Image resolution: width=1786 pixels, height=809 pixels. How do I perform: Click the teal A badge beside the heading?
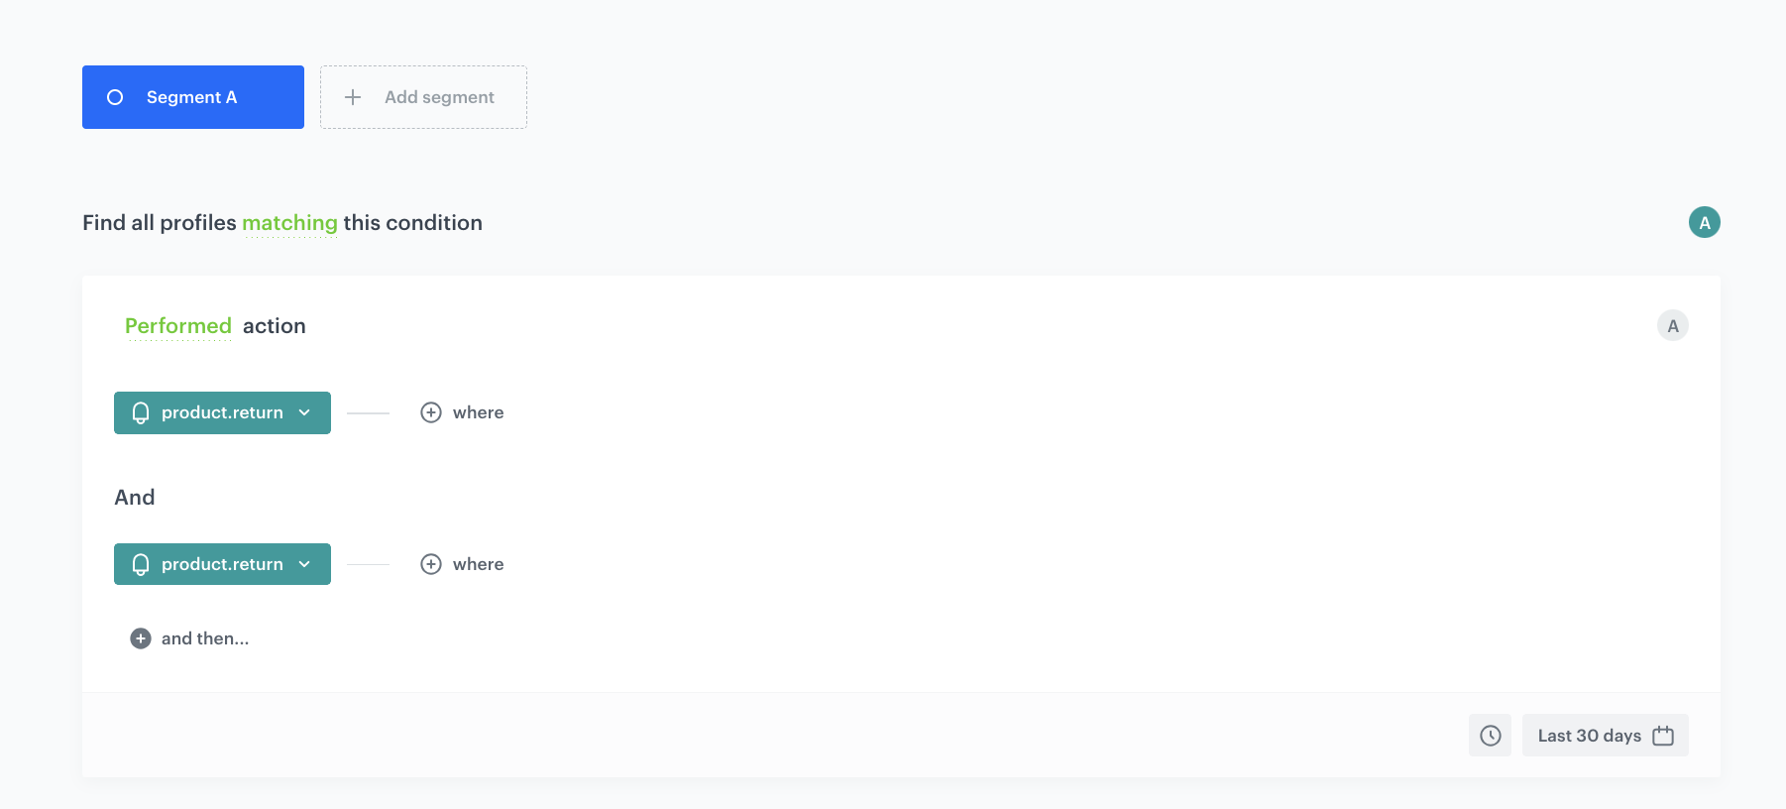(1704, 222)
